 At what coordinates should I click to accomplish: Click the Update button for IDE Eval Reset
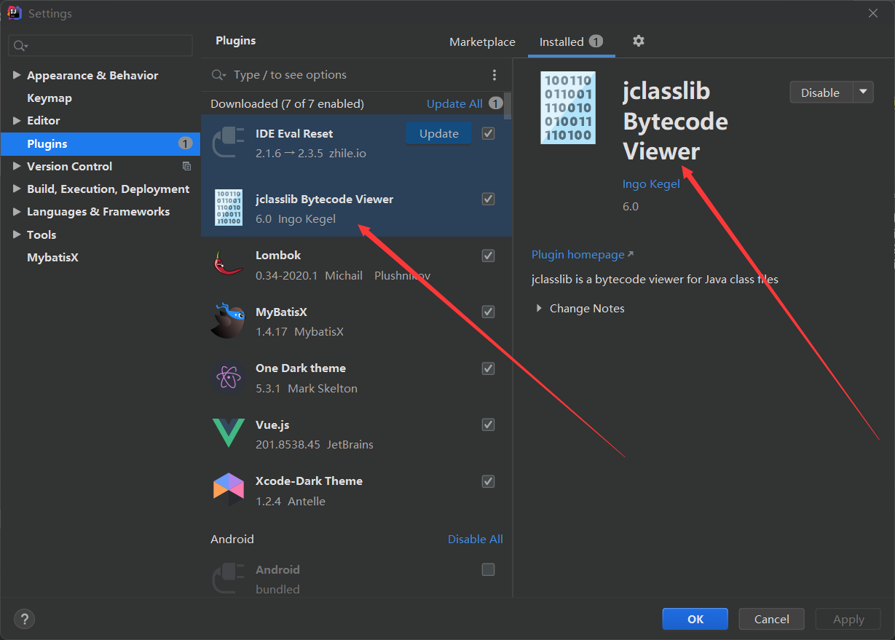pyautogui.click(x=439, y=133)
